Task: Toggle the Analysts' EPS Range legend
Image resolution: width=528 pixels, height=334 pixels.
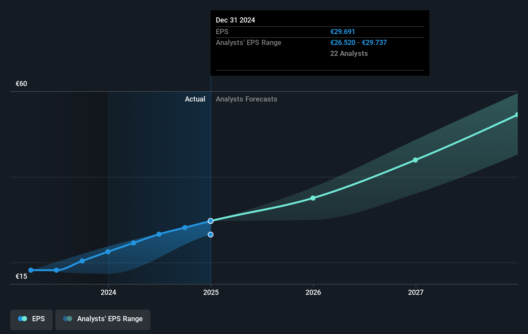Action: coord(103,320)
